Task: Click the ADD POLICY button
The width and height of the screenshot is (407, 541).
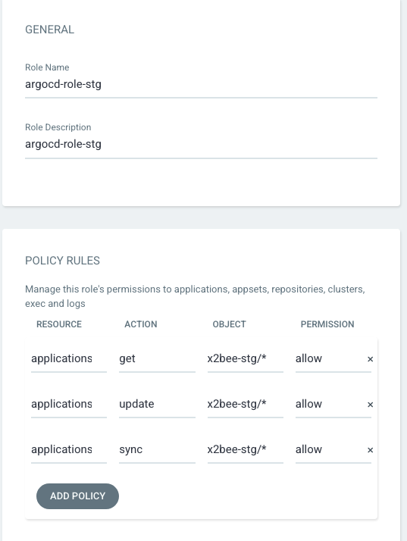Action: 77,496
